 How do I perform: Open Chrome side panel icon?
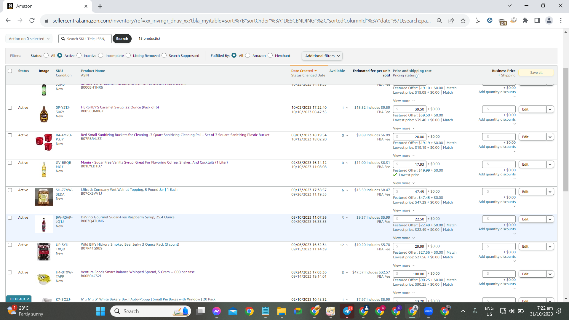click(537, 20)
